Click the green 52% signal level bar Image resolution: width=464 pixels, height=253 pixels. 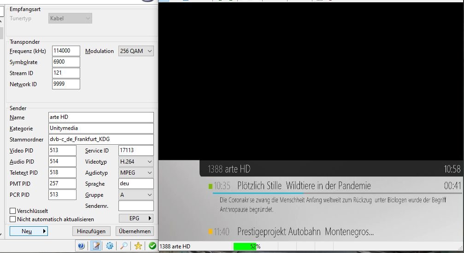(245, 246)
